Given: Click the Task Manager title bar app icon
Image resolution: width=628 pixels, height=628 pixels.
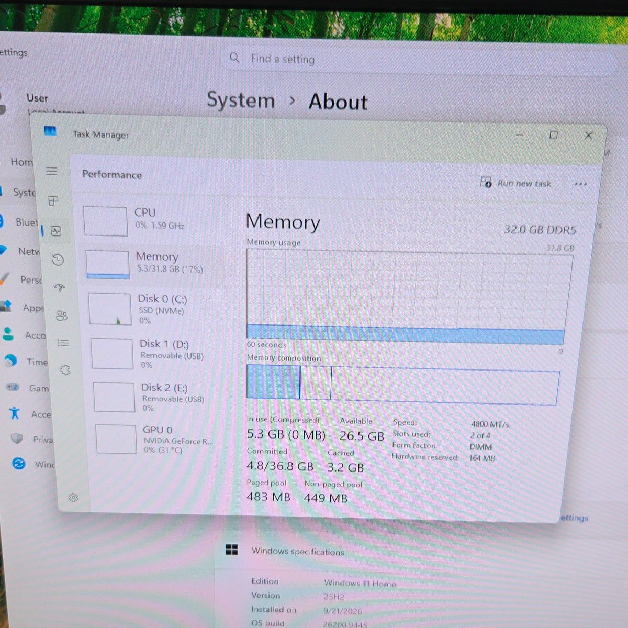Looking at the screenshot, I should 50,131.
